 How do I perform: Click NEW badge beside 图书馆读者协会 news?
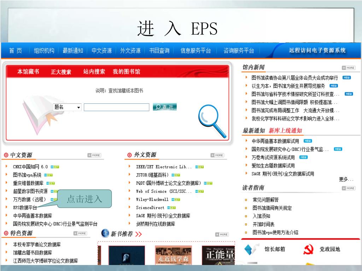[346, 78]
